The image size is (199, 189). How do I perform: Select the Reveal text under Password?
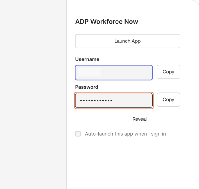point(139,119)
